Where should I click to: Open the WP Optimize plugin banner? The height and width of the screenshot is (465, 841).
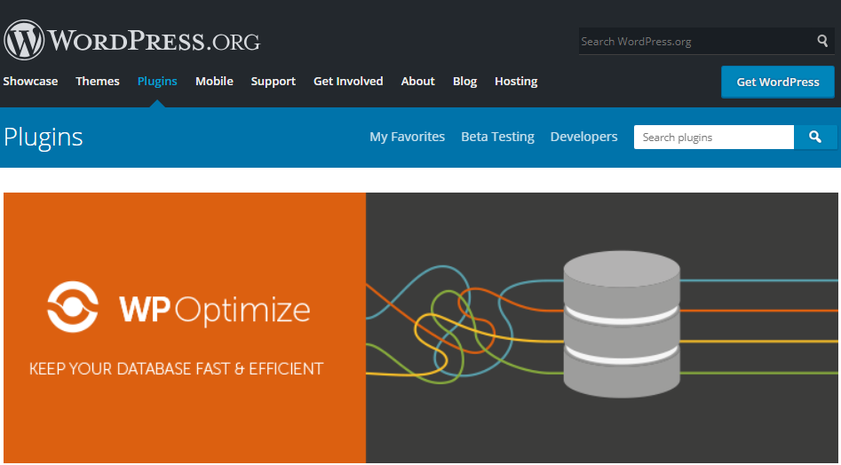[421, 327]
